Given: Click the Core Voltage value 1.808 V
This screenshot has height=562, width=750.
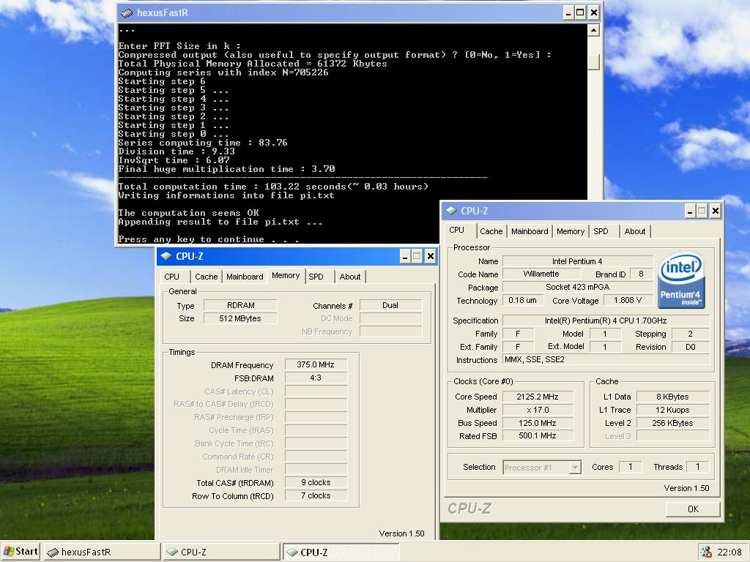Looking at the screenshot, I should (x=628, y=300).
